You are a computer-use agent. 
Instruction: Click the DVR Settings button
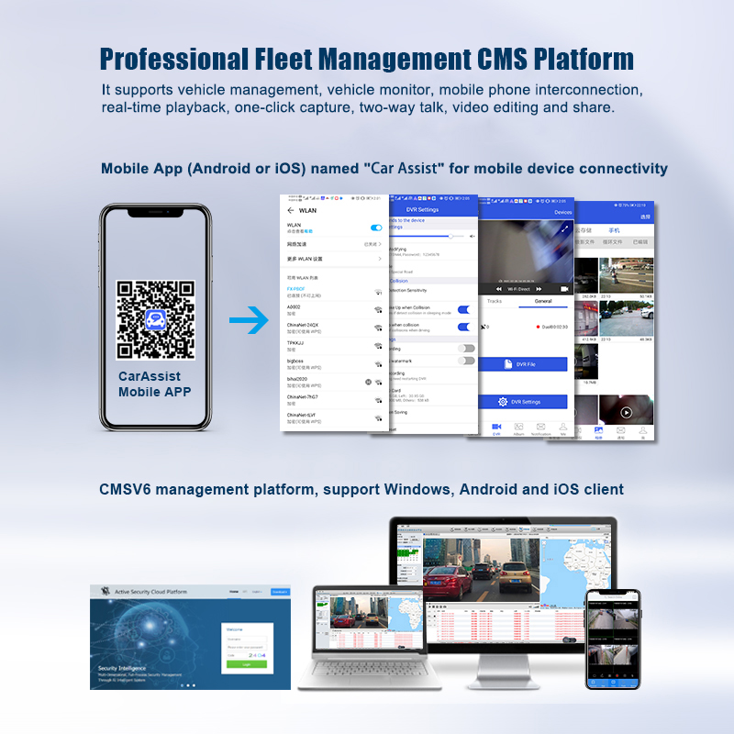pyautogui.click(x=522, y=402)
